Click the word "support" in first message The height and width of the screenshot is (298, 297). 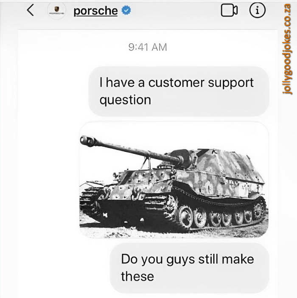[231, 84]
